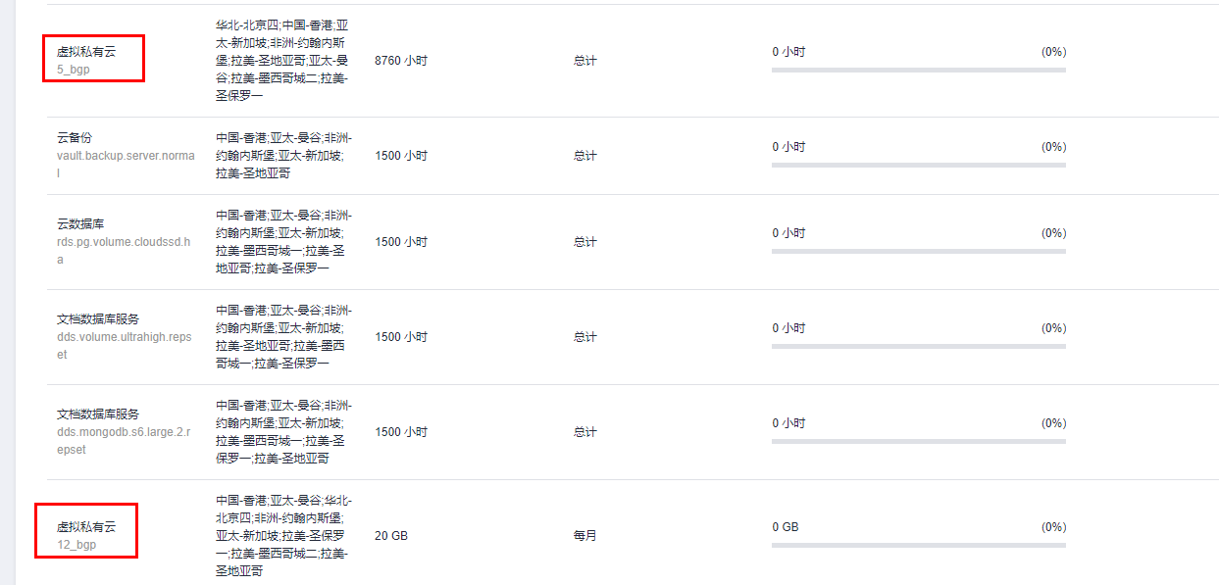Click the usage progress bar for 云备份

click(918, 166)
